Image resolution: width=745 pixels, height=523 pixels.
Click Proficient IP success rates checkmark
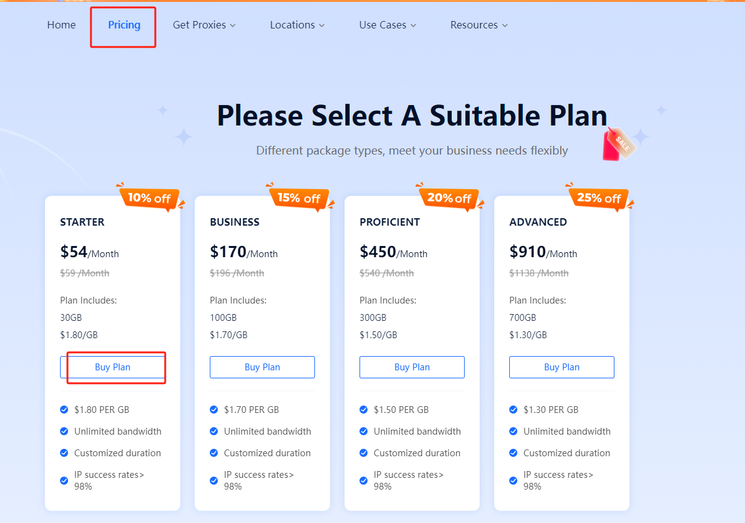click(364, 480)
